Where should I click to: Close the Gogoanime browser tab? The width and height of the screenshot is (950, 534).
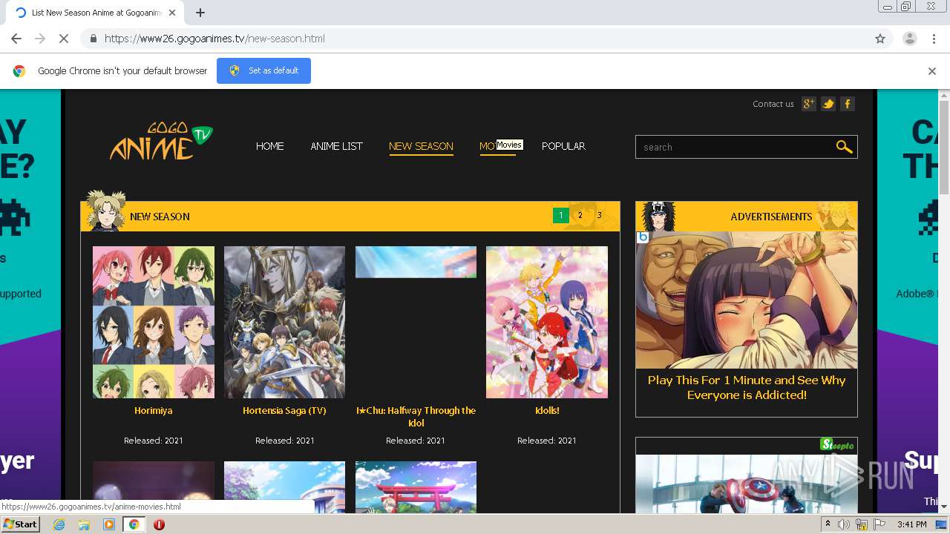(x=172, y=13)
